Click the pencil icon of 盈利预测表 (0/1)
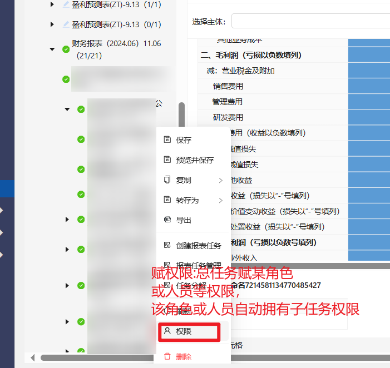The height and width of the screenshot is (368, 390). point(66,24)
